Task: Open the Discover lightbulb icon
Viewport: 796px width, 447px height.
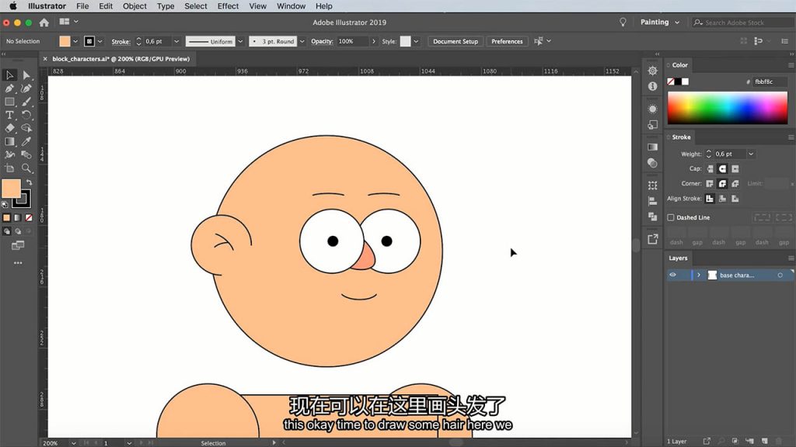Action: coord(623,23)
